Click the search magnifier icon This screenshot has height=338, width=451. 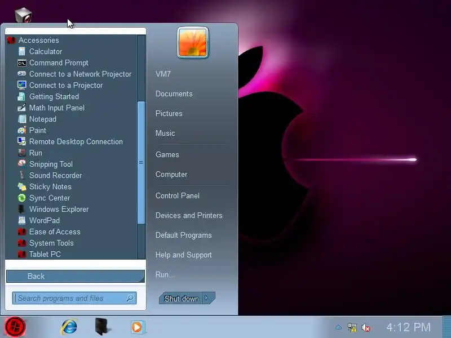click(x=130, y=298)
